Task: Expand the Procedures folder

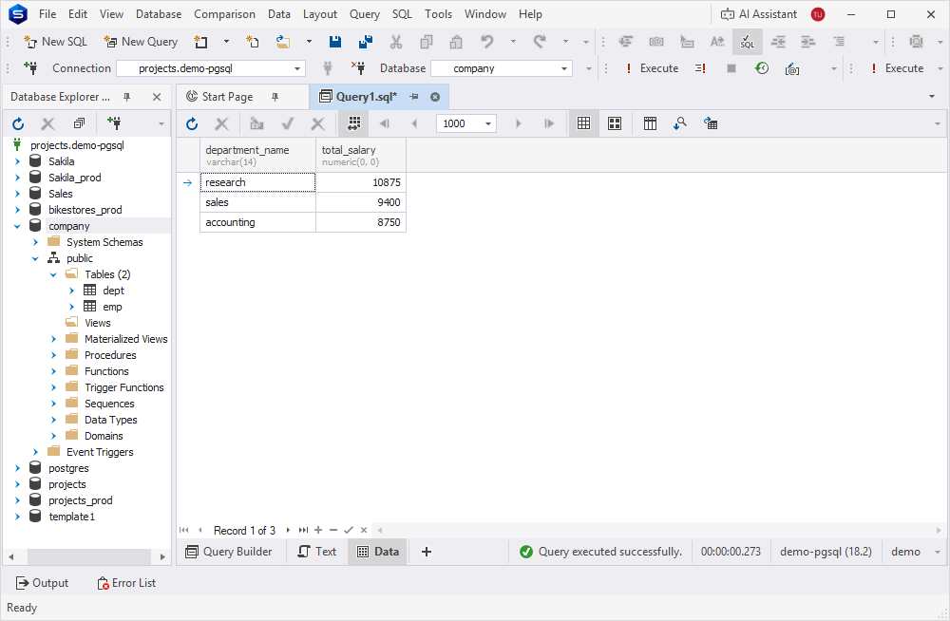Action: (x=53, y=355)
